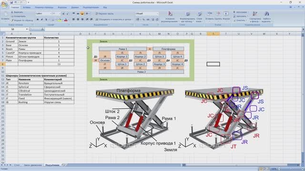Increase font size with the larger A icon
This screenshot has width=305, height=171.
tap(63, 14)
